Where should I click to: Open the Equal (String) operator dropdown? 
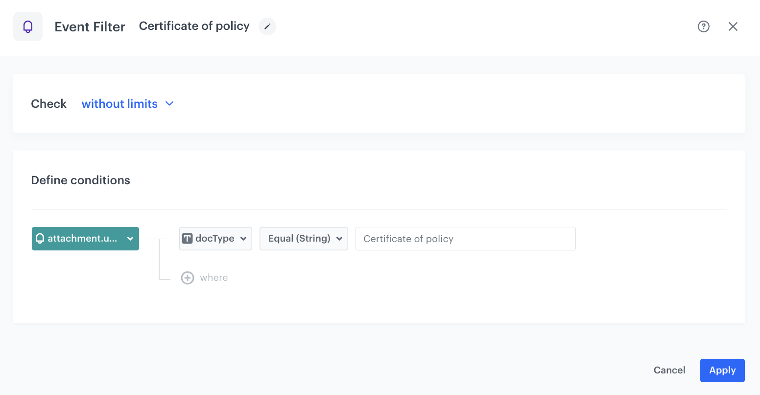pyautogui.click(x=299, y=239)
